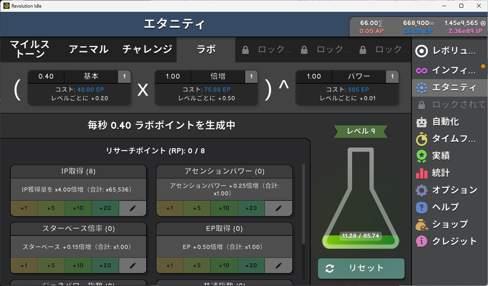Click the 0.00 AP currency display

[x=372, y=31]
